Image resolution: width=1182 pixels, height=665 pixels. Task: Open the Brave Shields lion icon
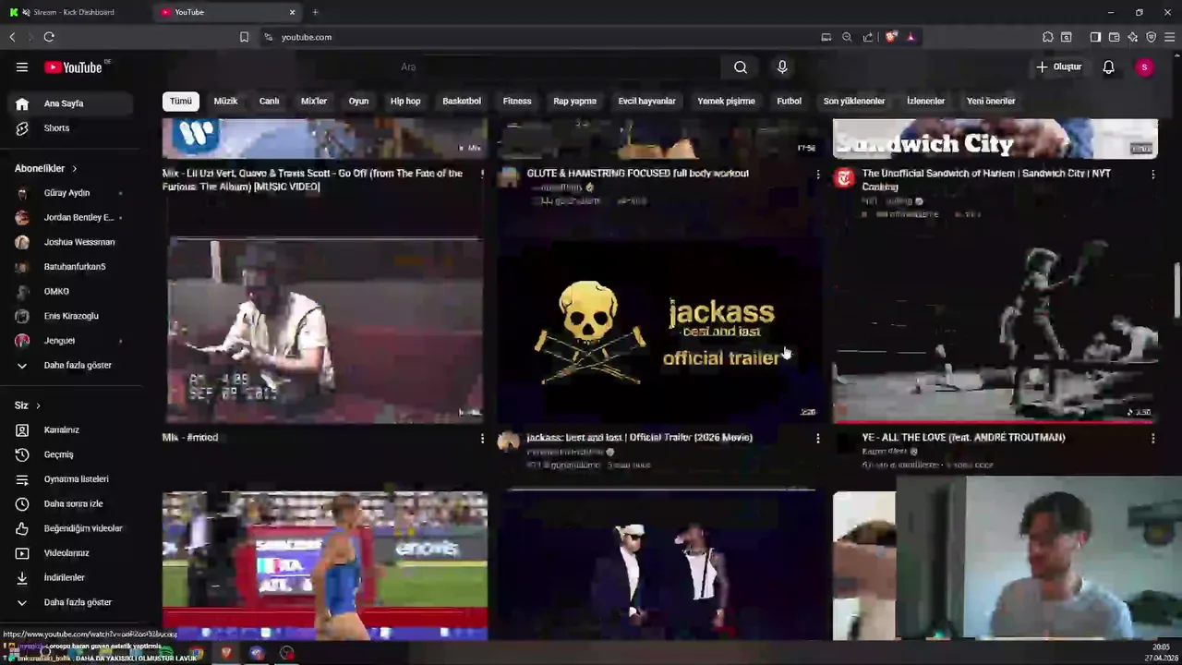pyautogui.click(x=891, y=37)
